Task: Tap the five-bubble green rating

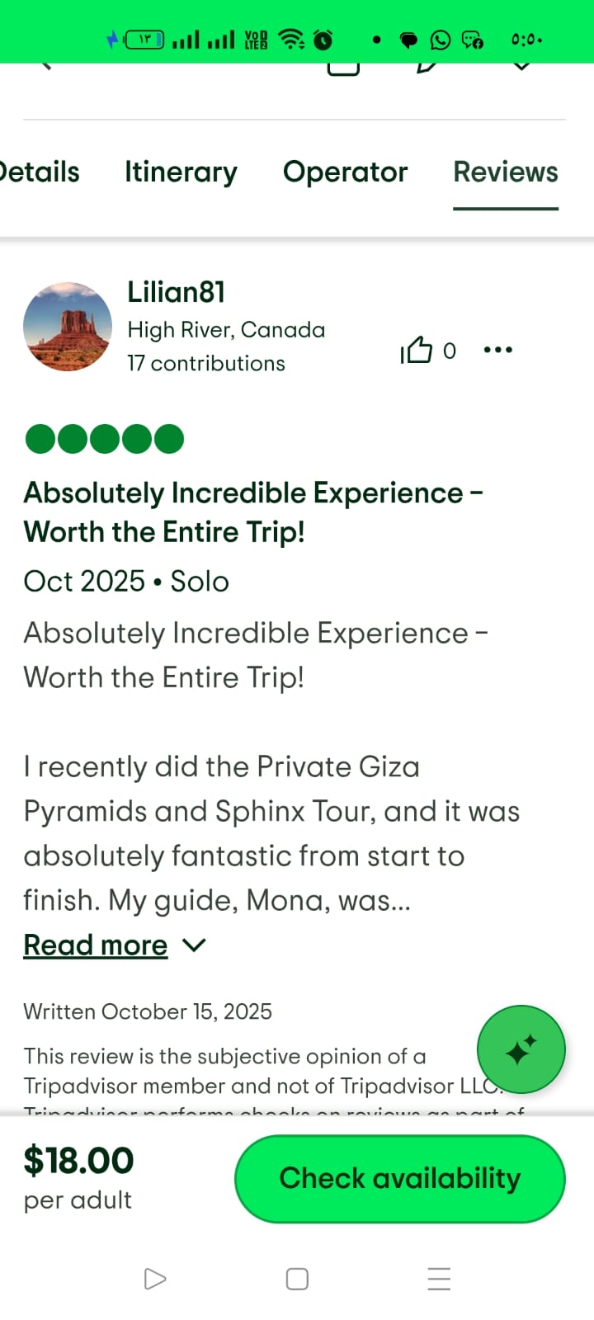Action: pyautogui.click(x=105, y=439)
